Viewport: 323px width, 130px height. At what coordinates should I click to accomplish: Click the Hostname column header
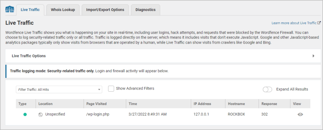point(242,104)
